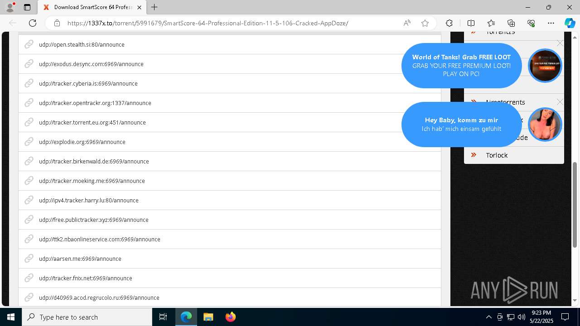Select text udp://exodus.desync.com:6969/announce
This screenshot has width=580, height=326.
click(x=91, y=64)
